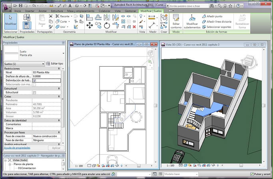Click the Editar contorno tool

pyautogui.click(x=176, y=21)
